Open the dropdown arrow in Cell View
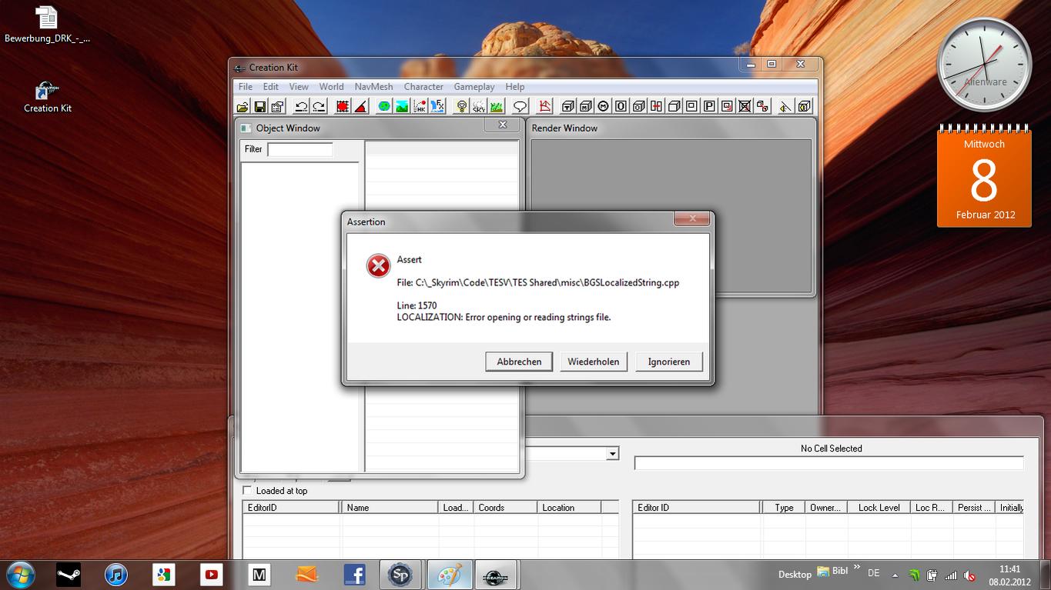Screen dimensions: 1051x590 pyautogui.click(x=612, y=454)
